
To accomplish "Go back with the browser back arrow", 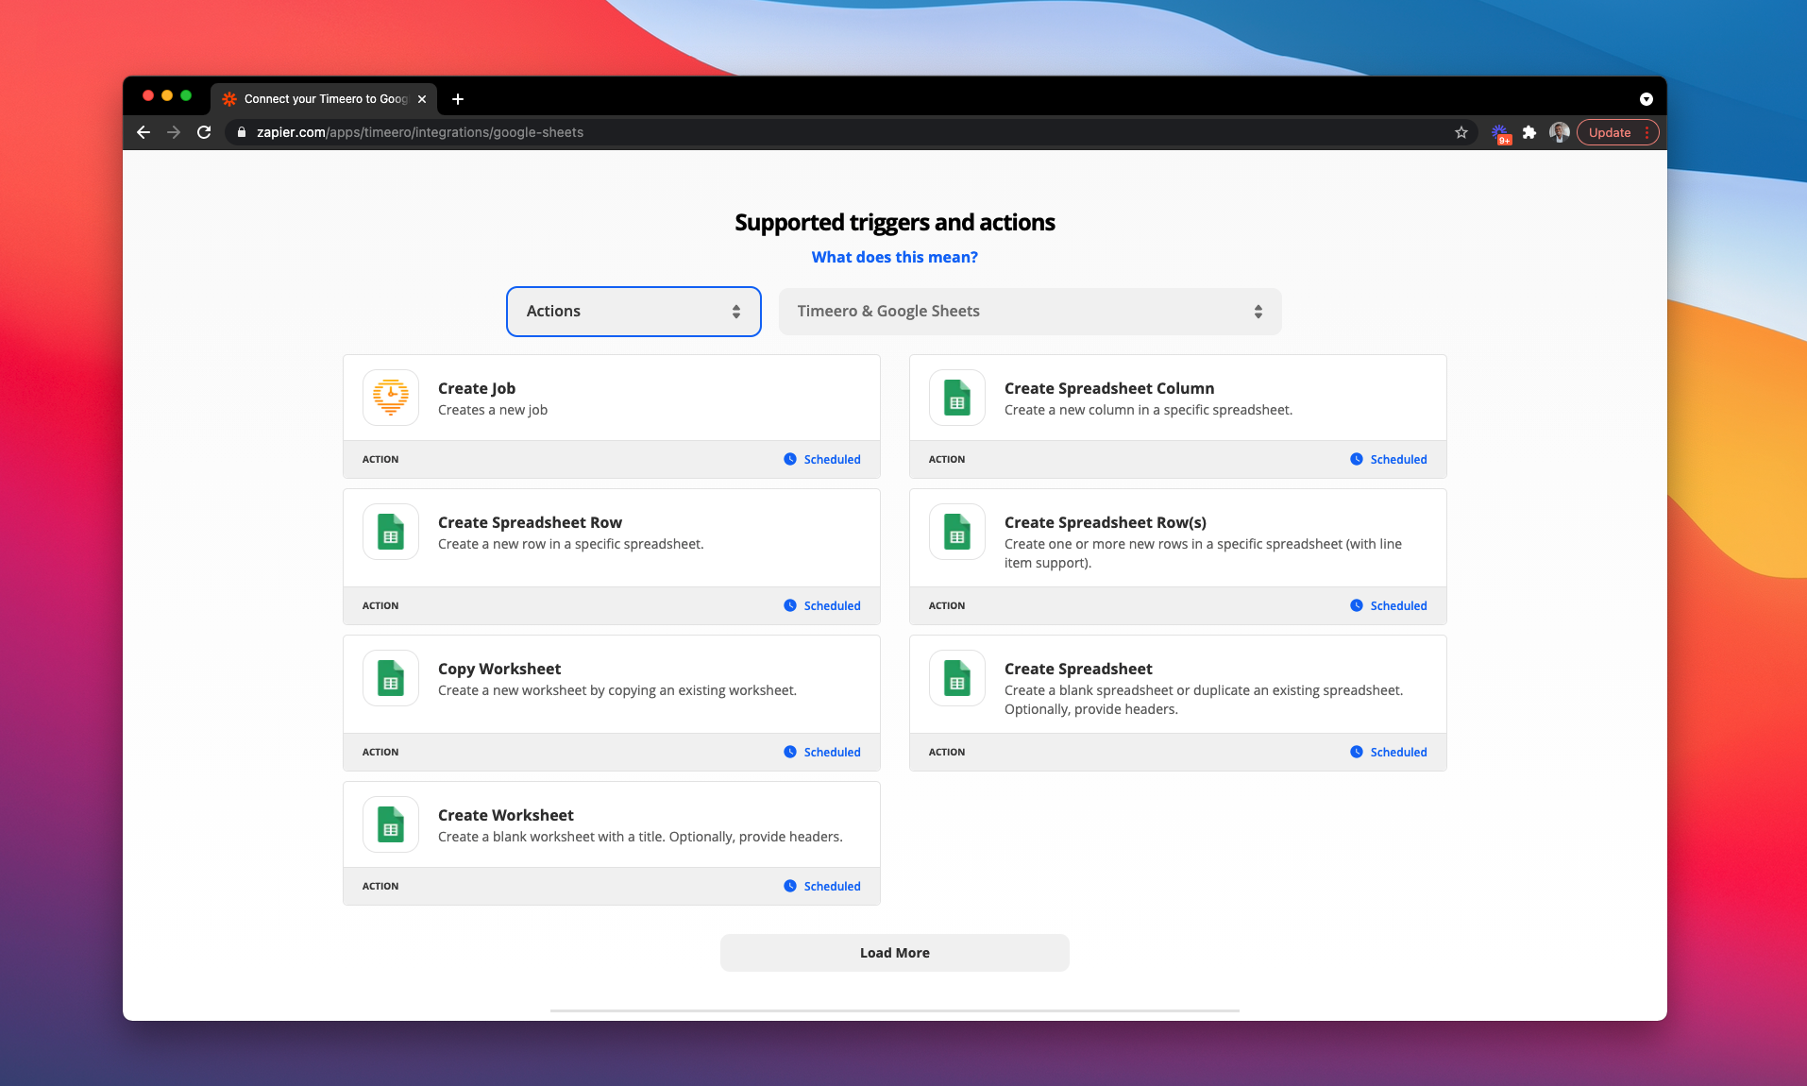I will tap(144, 132).
